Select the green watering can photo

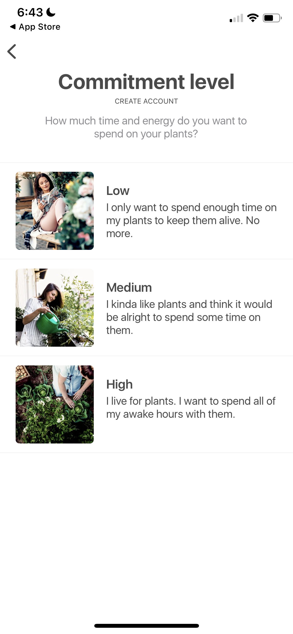55,308
